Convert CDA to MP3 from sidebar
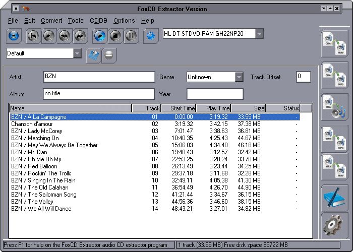 [334, 76]
